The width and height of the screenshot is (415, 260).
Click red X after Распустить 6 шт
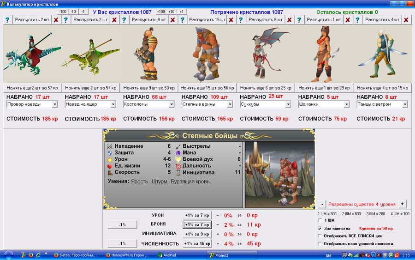289,20
